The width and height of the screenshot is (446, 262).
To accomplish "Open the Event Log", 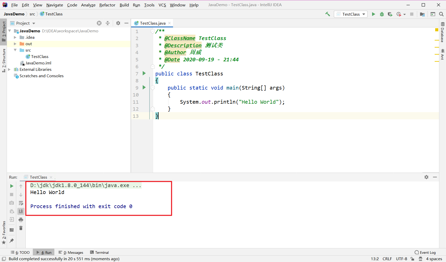I will tap(425, 253).
